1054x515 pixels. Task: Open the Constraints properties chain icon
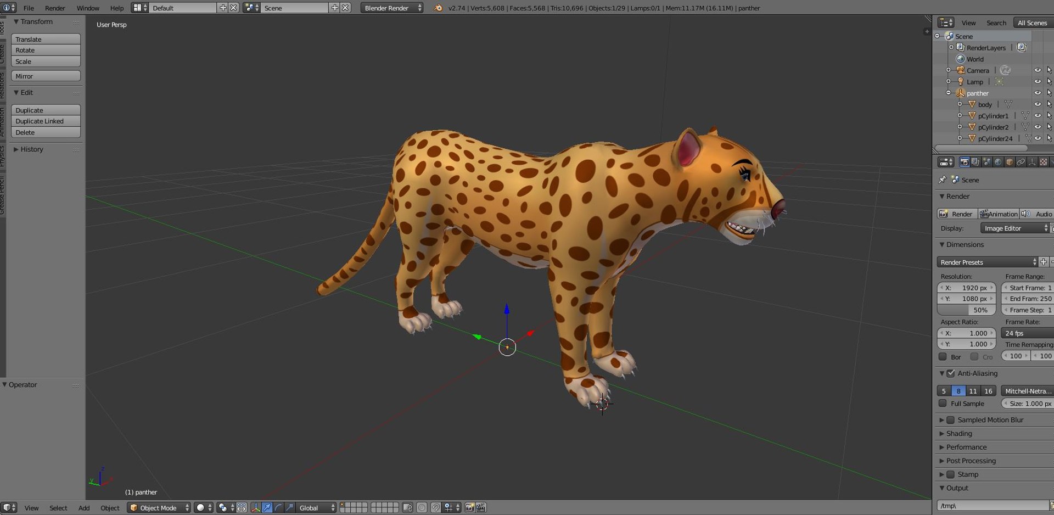[x=1021, y=162]
